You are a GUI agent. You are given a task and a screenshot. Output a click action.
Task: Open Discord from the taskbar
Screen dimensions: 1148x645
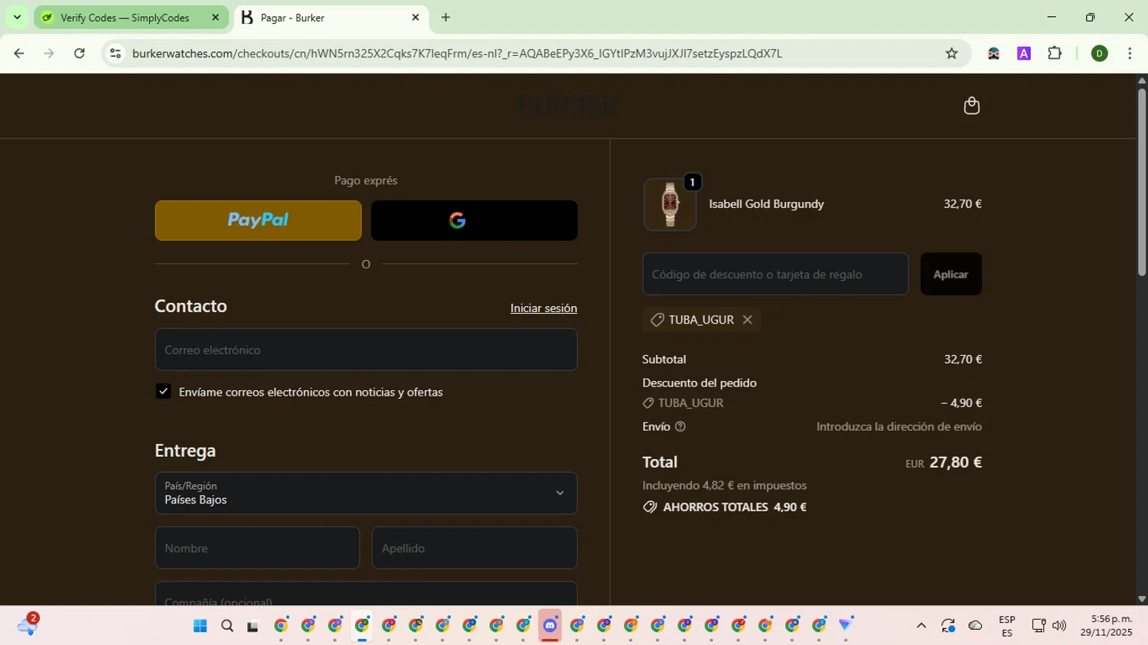tap(550, 626)
